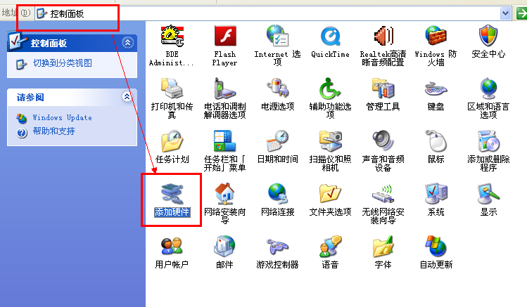Open the 网络连接 icon
Screen dimensions: 527x307
click(x=277, y=193)
